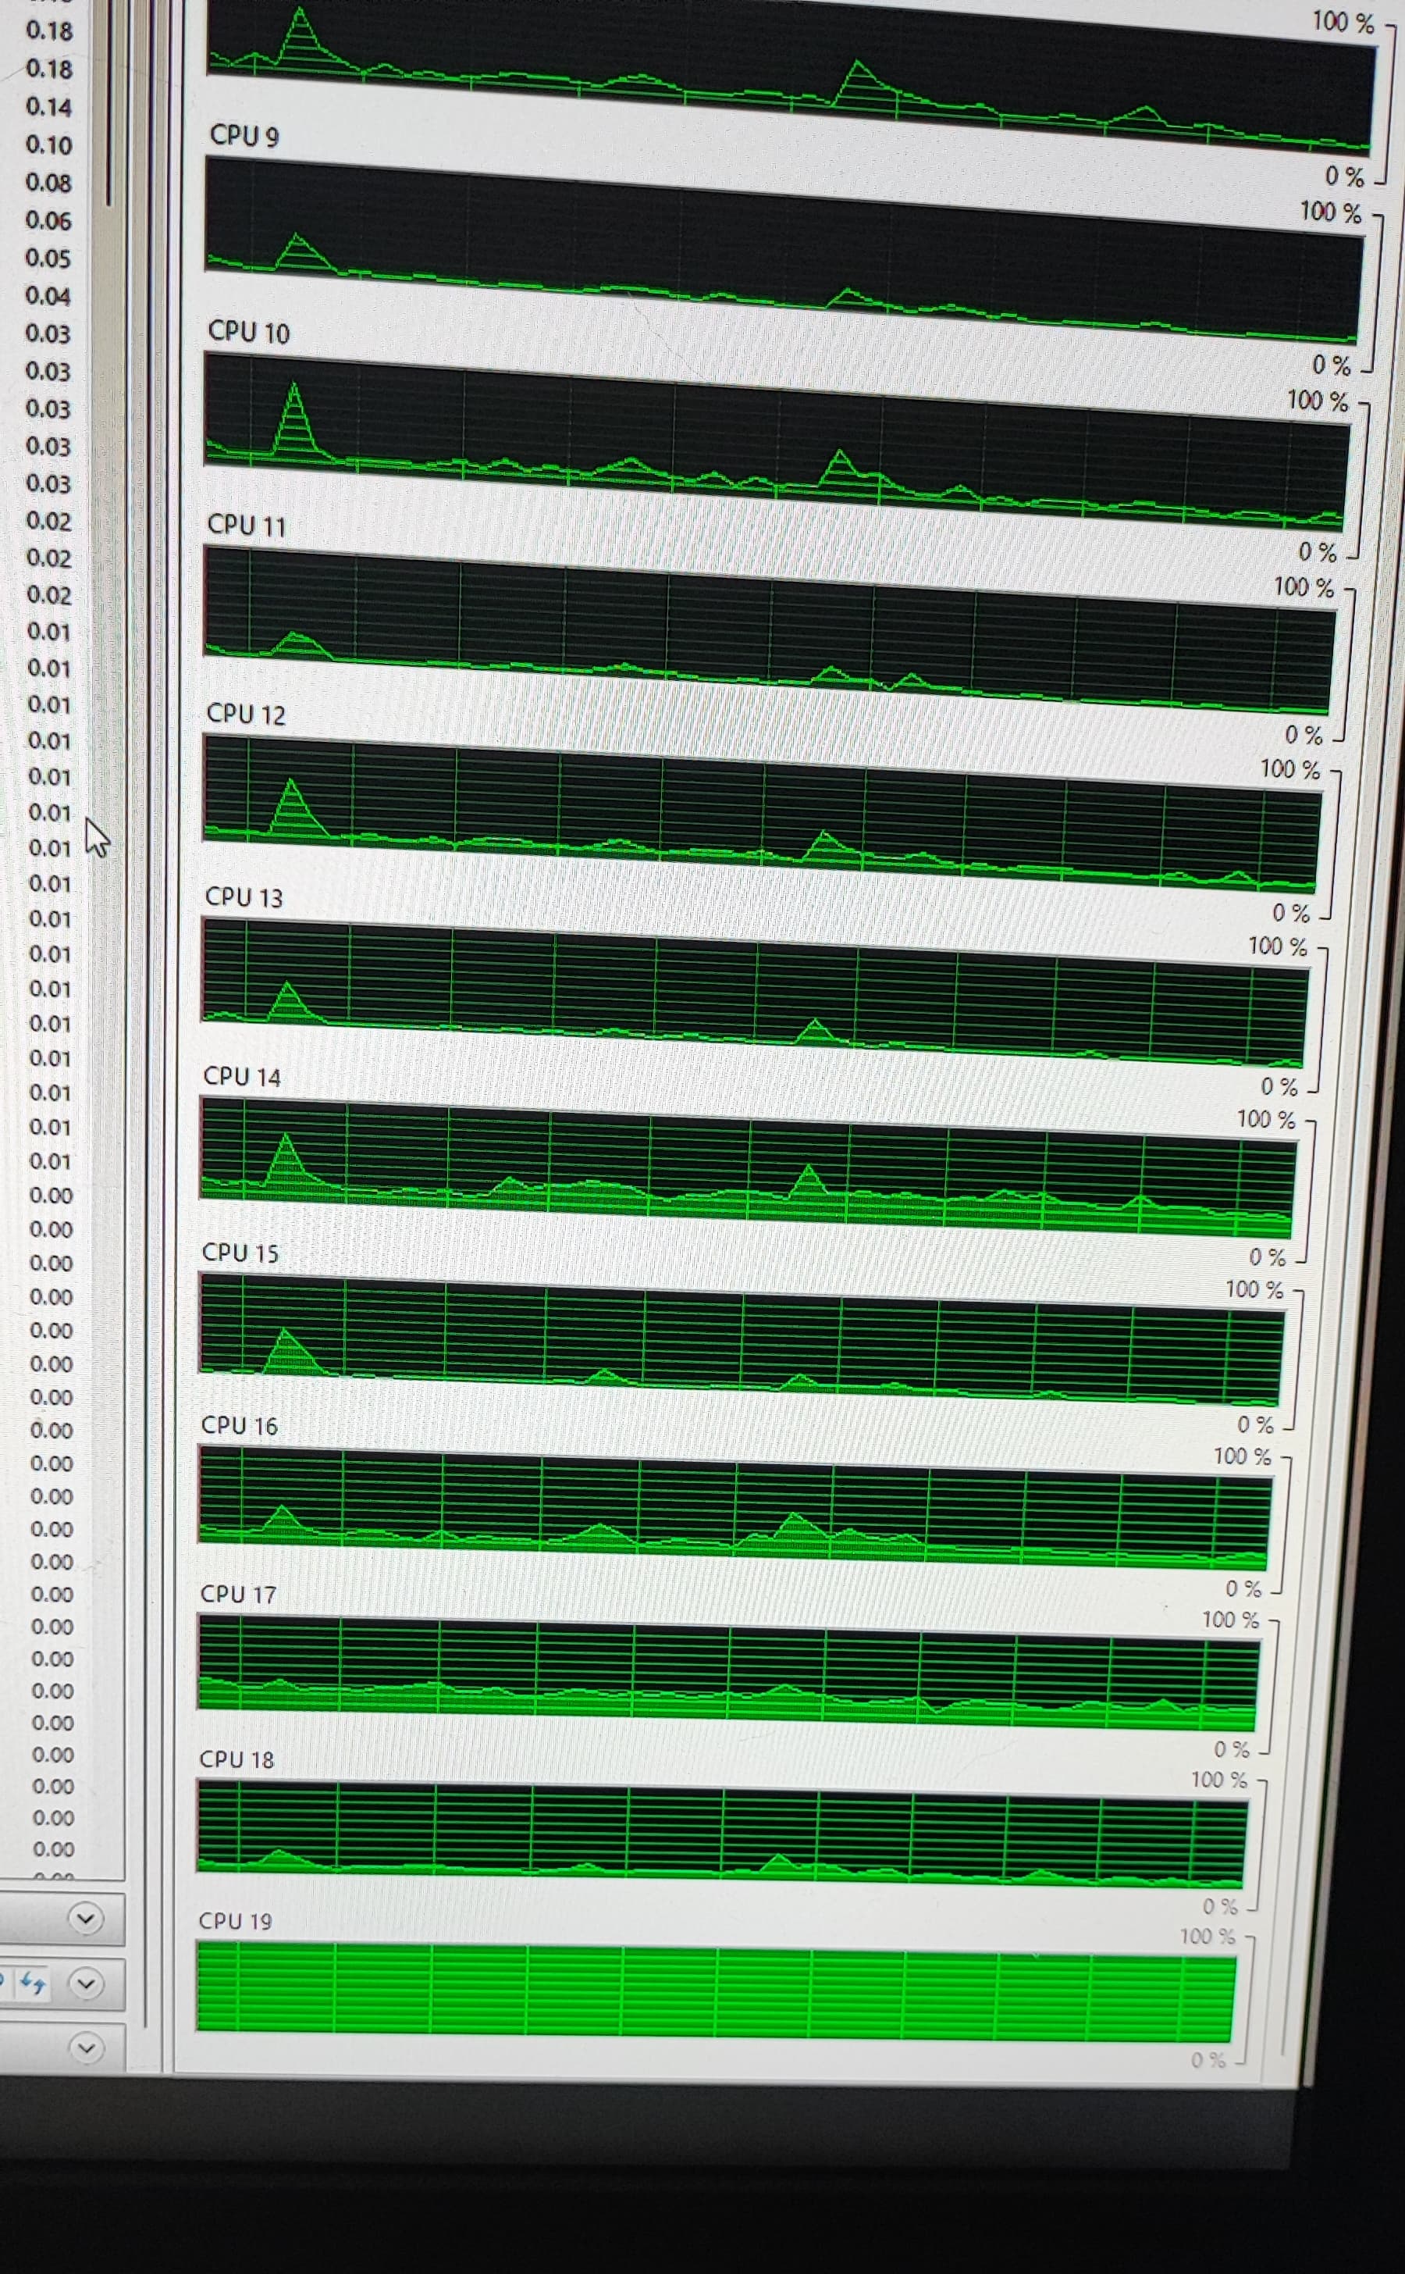Screen dimensions: 1405x2274
Task: Click the CPU 14 usage graph
Action: click(x=749, y=1168)
